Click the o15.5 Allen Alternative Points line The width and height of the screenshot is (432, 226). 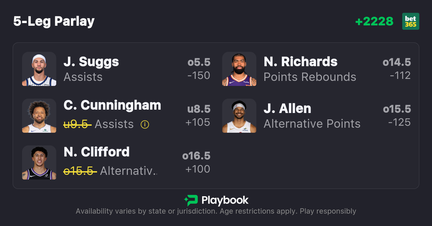coord(397,109)
